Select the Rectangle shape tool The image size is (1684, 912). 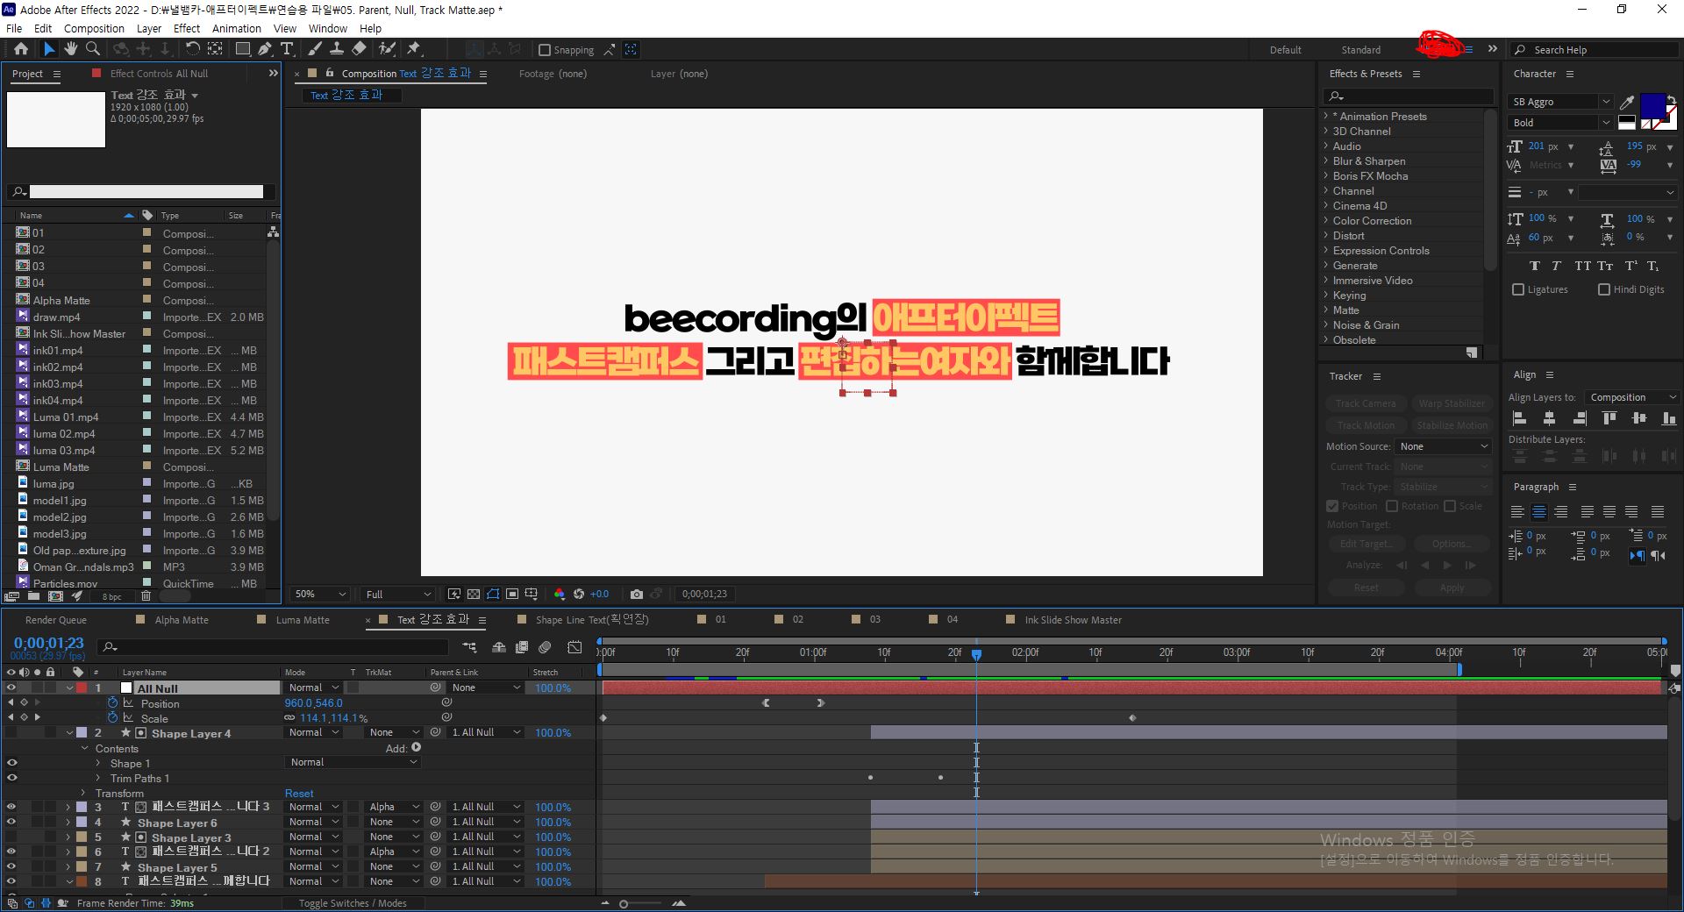(x=243, y=49)
